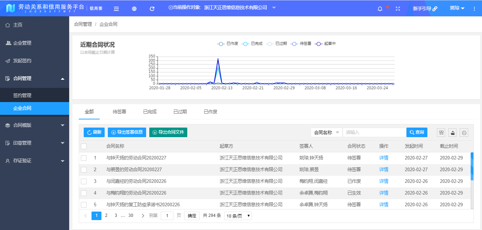The image size is (482, 230).
Task: Switch to the 待签署 tab
Action: [119, 111]
